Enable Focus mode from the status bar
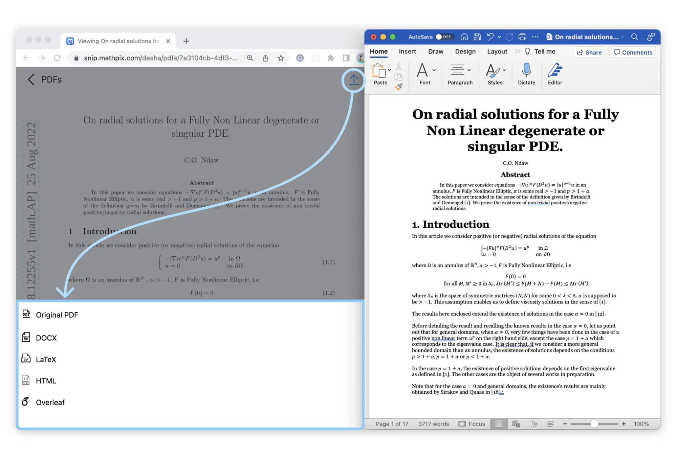 472,423
